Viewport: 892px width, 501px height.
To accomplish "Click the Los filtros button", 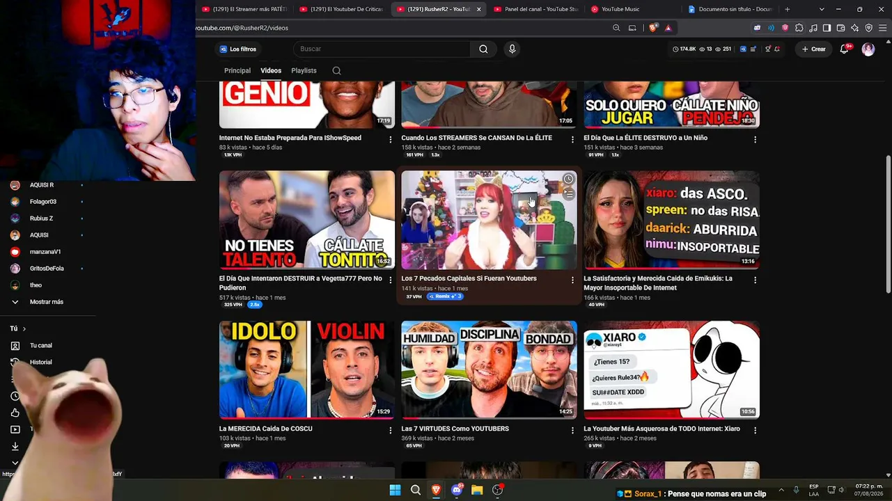I will pyautogui.click(x=238, y=49).
